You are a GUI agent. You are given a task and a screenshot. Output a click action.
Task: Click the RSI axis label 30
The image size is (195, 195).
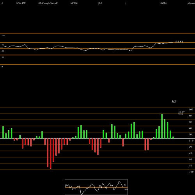[x=3, y=57]
